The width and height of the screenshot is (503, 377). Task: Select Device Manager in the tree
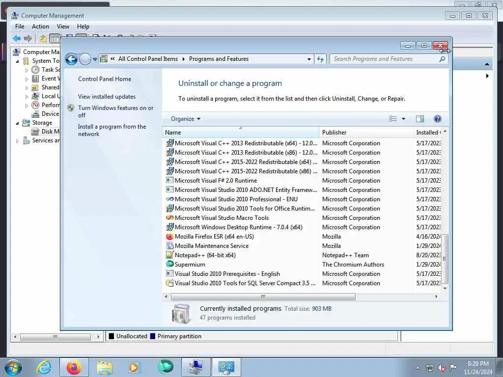(46, 114)
